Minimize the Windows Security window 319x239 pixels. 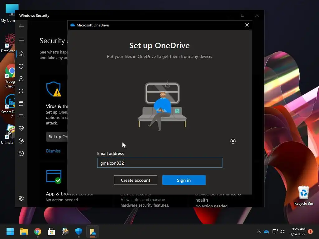coord(228,15)
